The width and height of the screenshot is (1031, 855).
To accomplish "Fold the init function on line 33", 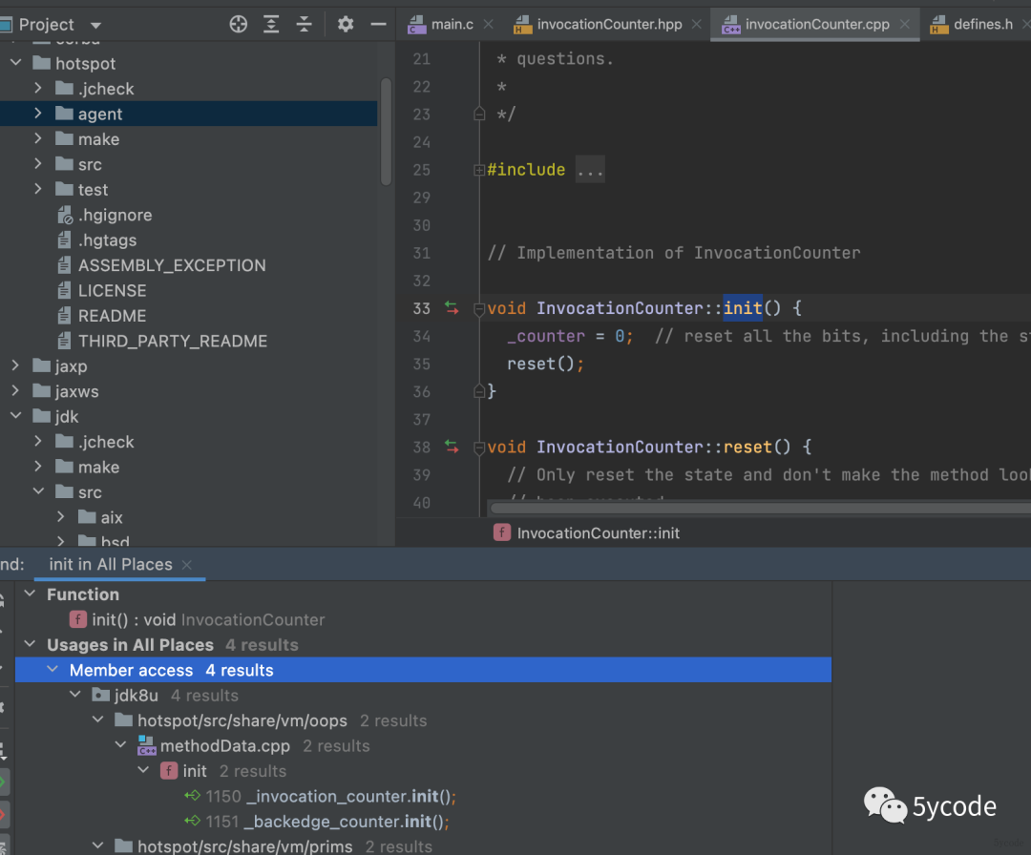I will coord(479,309).
